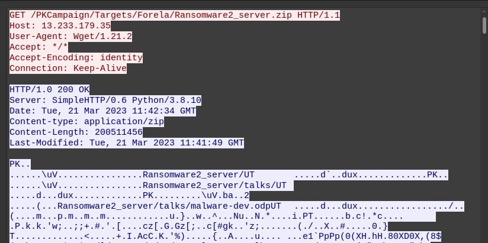488x243 pixels.
Task: Click the Content-type: application/zip line
Action: coord(86,121)
